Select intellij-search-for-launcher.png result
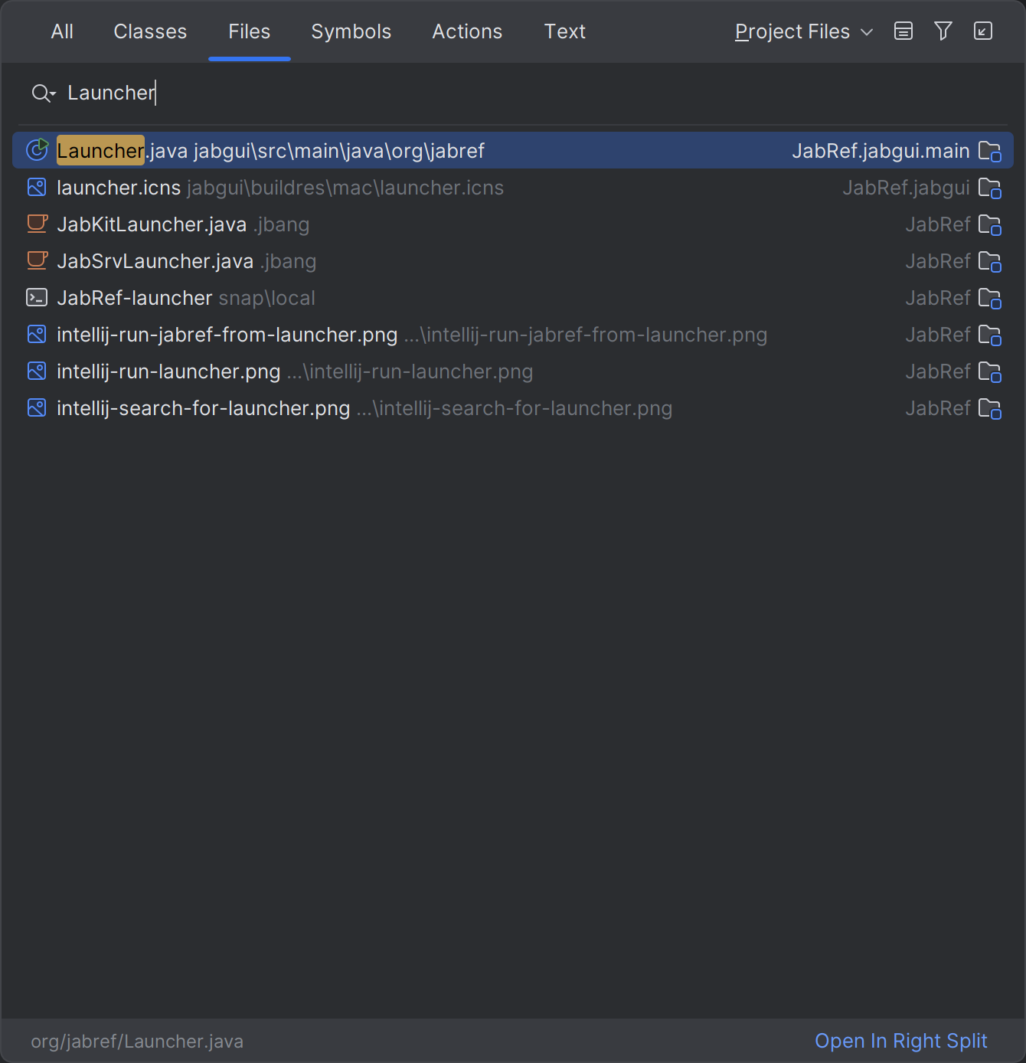The image size is (1026, 1063). tap(513, 408)
